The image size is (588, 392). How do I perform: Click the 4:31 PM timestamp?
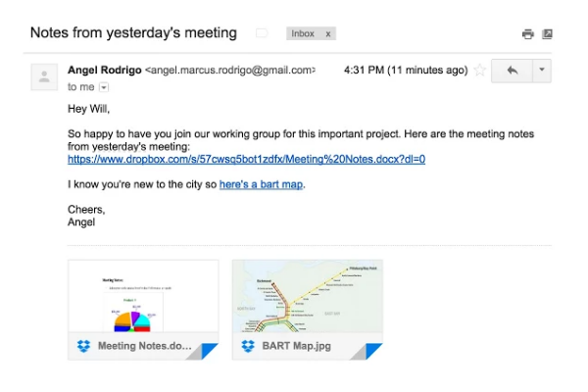coord(405,71)
